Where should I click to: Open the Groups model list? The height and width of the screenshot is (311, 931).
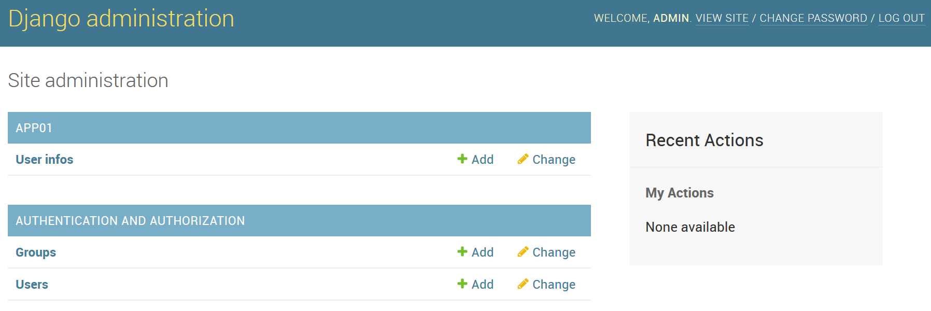tap(36, 252)
